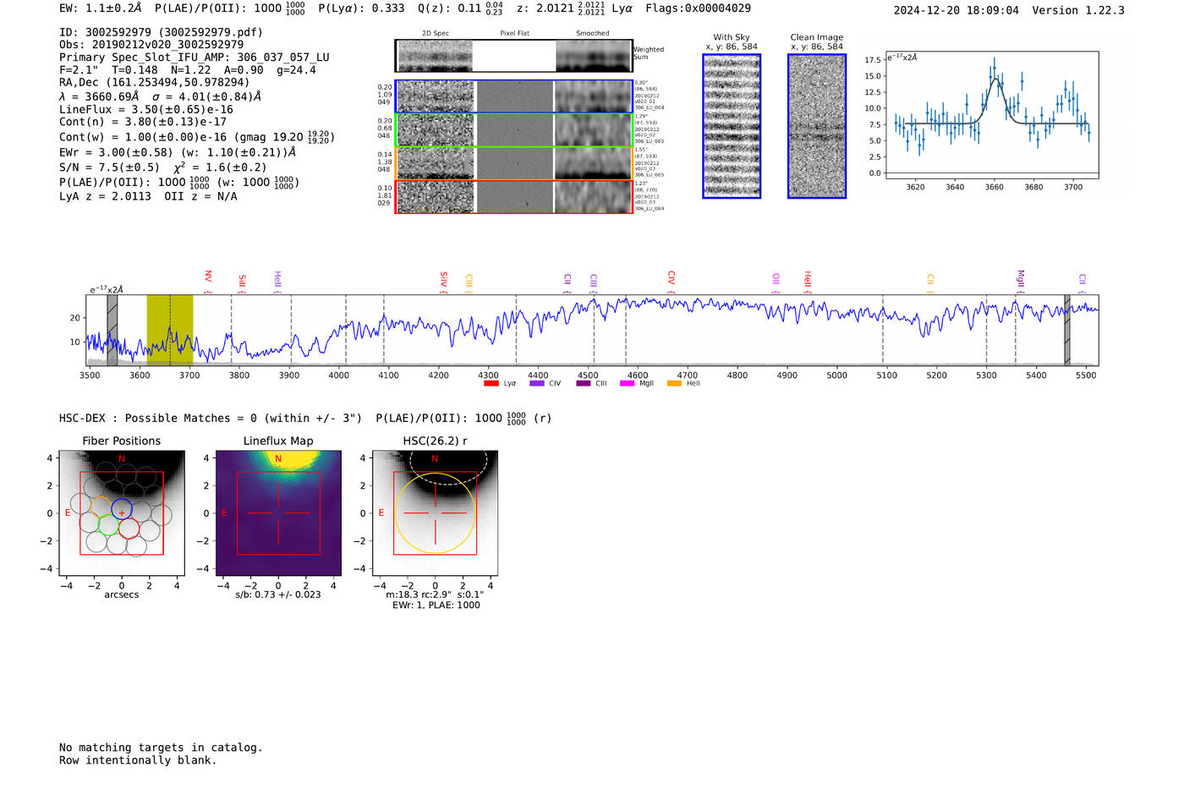Select the SiIV line marker label
The height and width of the screenshot is (806, 1184).
pyautogui.click(x=443, y=279)
